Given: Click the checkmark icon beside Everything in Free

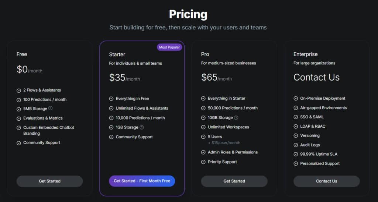Looking at the screenshot, I should click(111, 99).
